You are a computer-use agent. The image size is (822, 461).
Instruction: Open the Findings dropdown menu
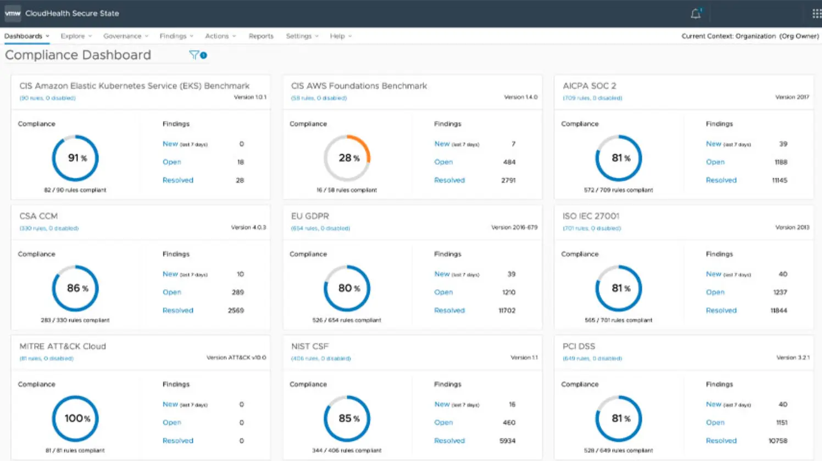pyautogui.click(x=176, y=36)
